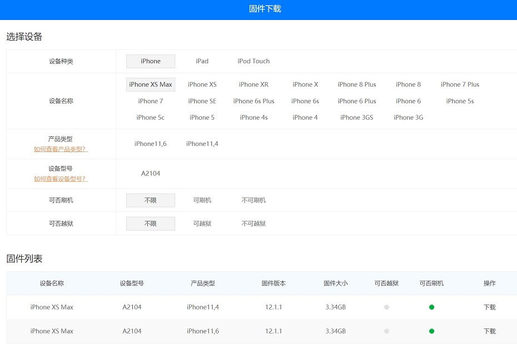The height and width of the screenshot is (359, 517).
Task: Select iPhone 7 device option
Action: [150, 101]
